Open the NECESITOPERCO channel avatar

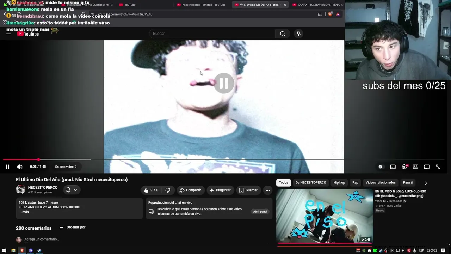click(x=21, y=189)
